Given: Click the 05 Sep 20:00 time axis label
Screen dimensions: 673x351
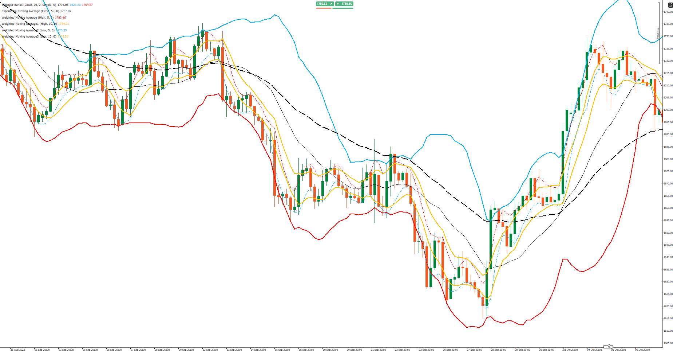Looking at the screenshot, I should 90,350.
